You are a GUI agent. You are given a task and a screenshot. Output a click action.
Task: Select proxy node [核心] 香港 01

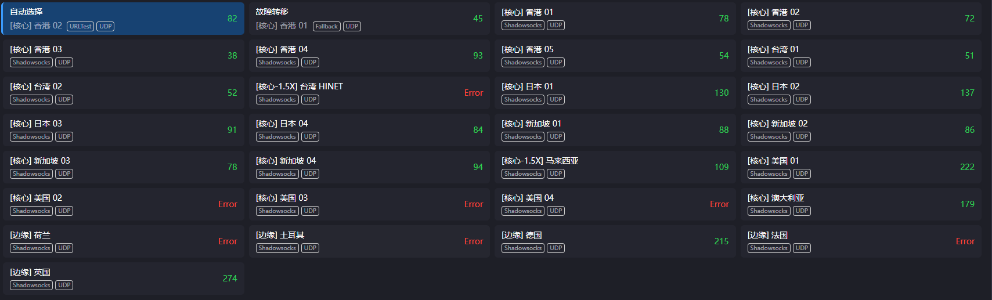[615, 19]
